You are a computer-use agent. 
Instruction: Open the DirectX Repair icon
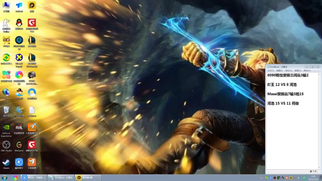[x=19, y=61]
